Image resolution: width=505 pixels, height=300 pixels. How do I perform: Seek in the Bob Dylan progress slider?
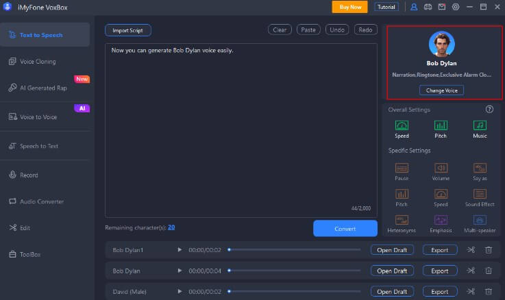(295, 271)
